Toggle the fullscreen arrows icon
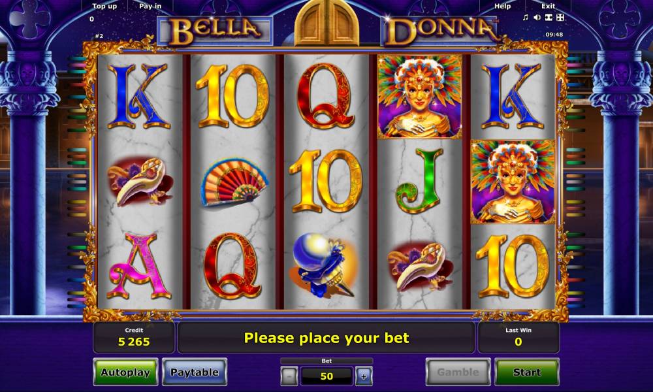The width and height of the screenshot is (653, 392). (560, 17)
